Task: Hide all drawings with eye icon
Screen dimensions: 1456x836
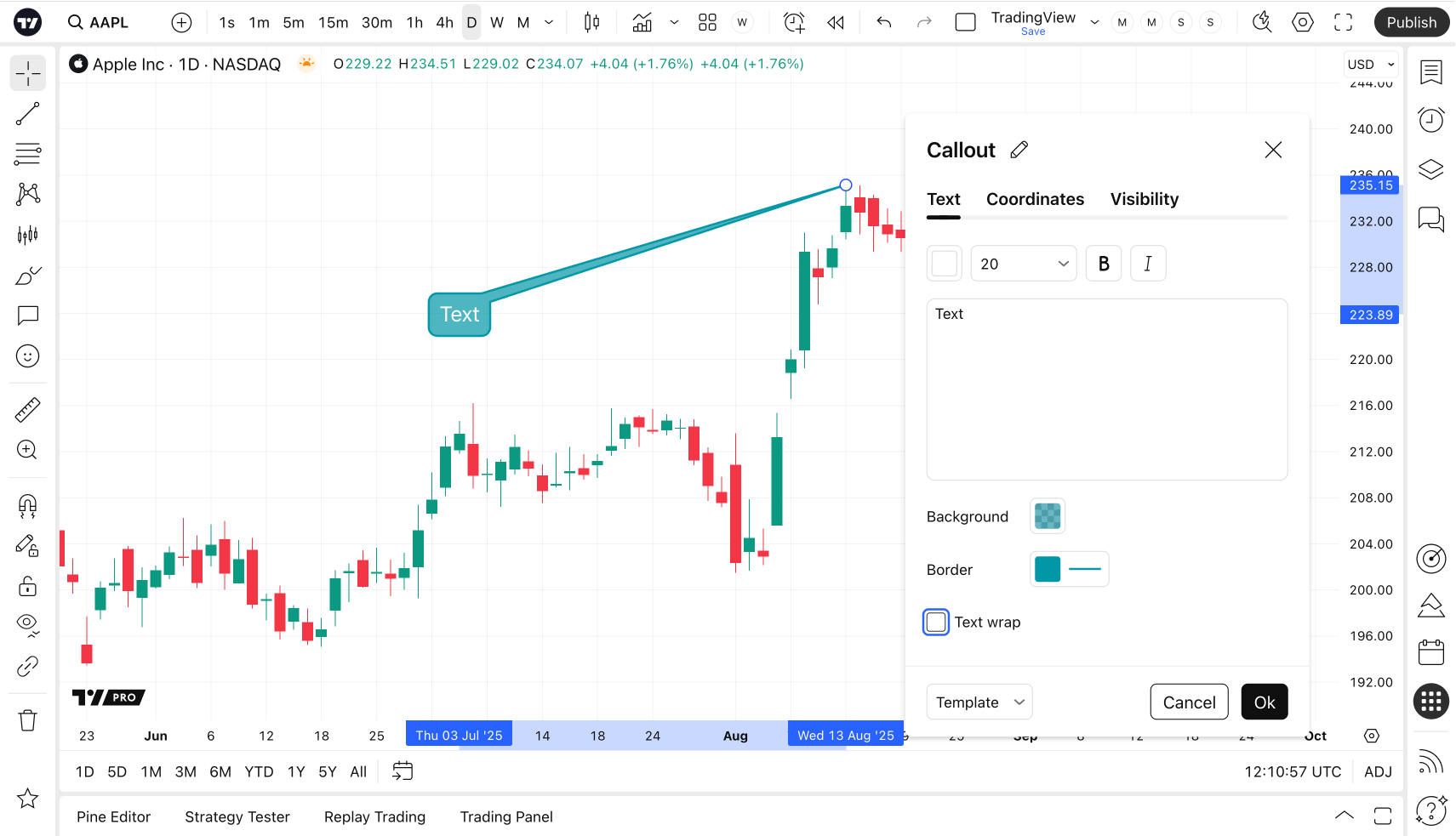Action: tap(28, 626)
